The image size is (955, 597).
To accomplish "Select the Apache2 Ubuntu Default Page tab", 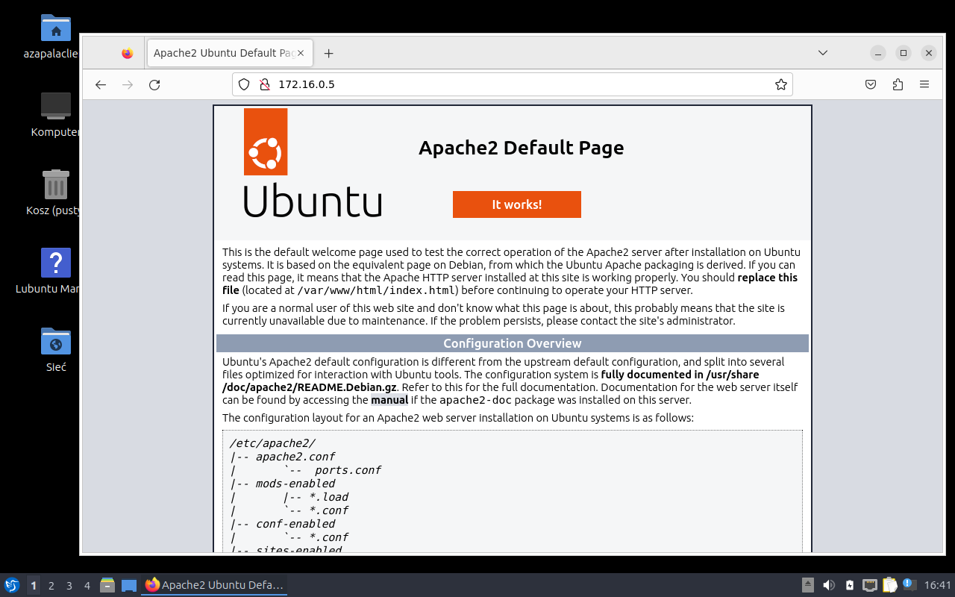I will pyautogui.click(x=230, y=53).
